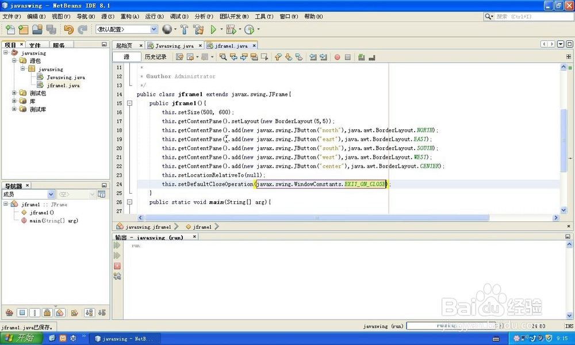Open the 重构 refactor menu
The height and width of the screenshot is (345, 575).
tap(130, 17)
